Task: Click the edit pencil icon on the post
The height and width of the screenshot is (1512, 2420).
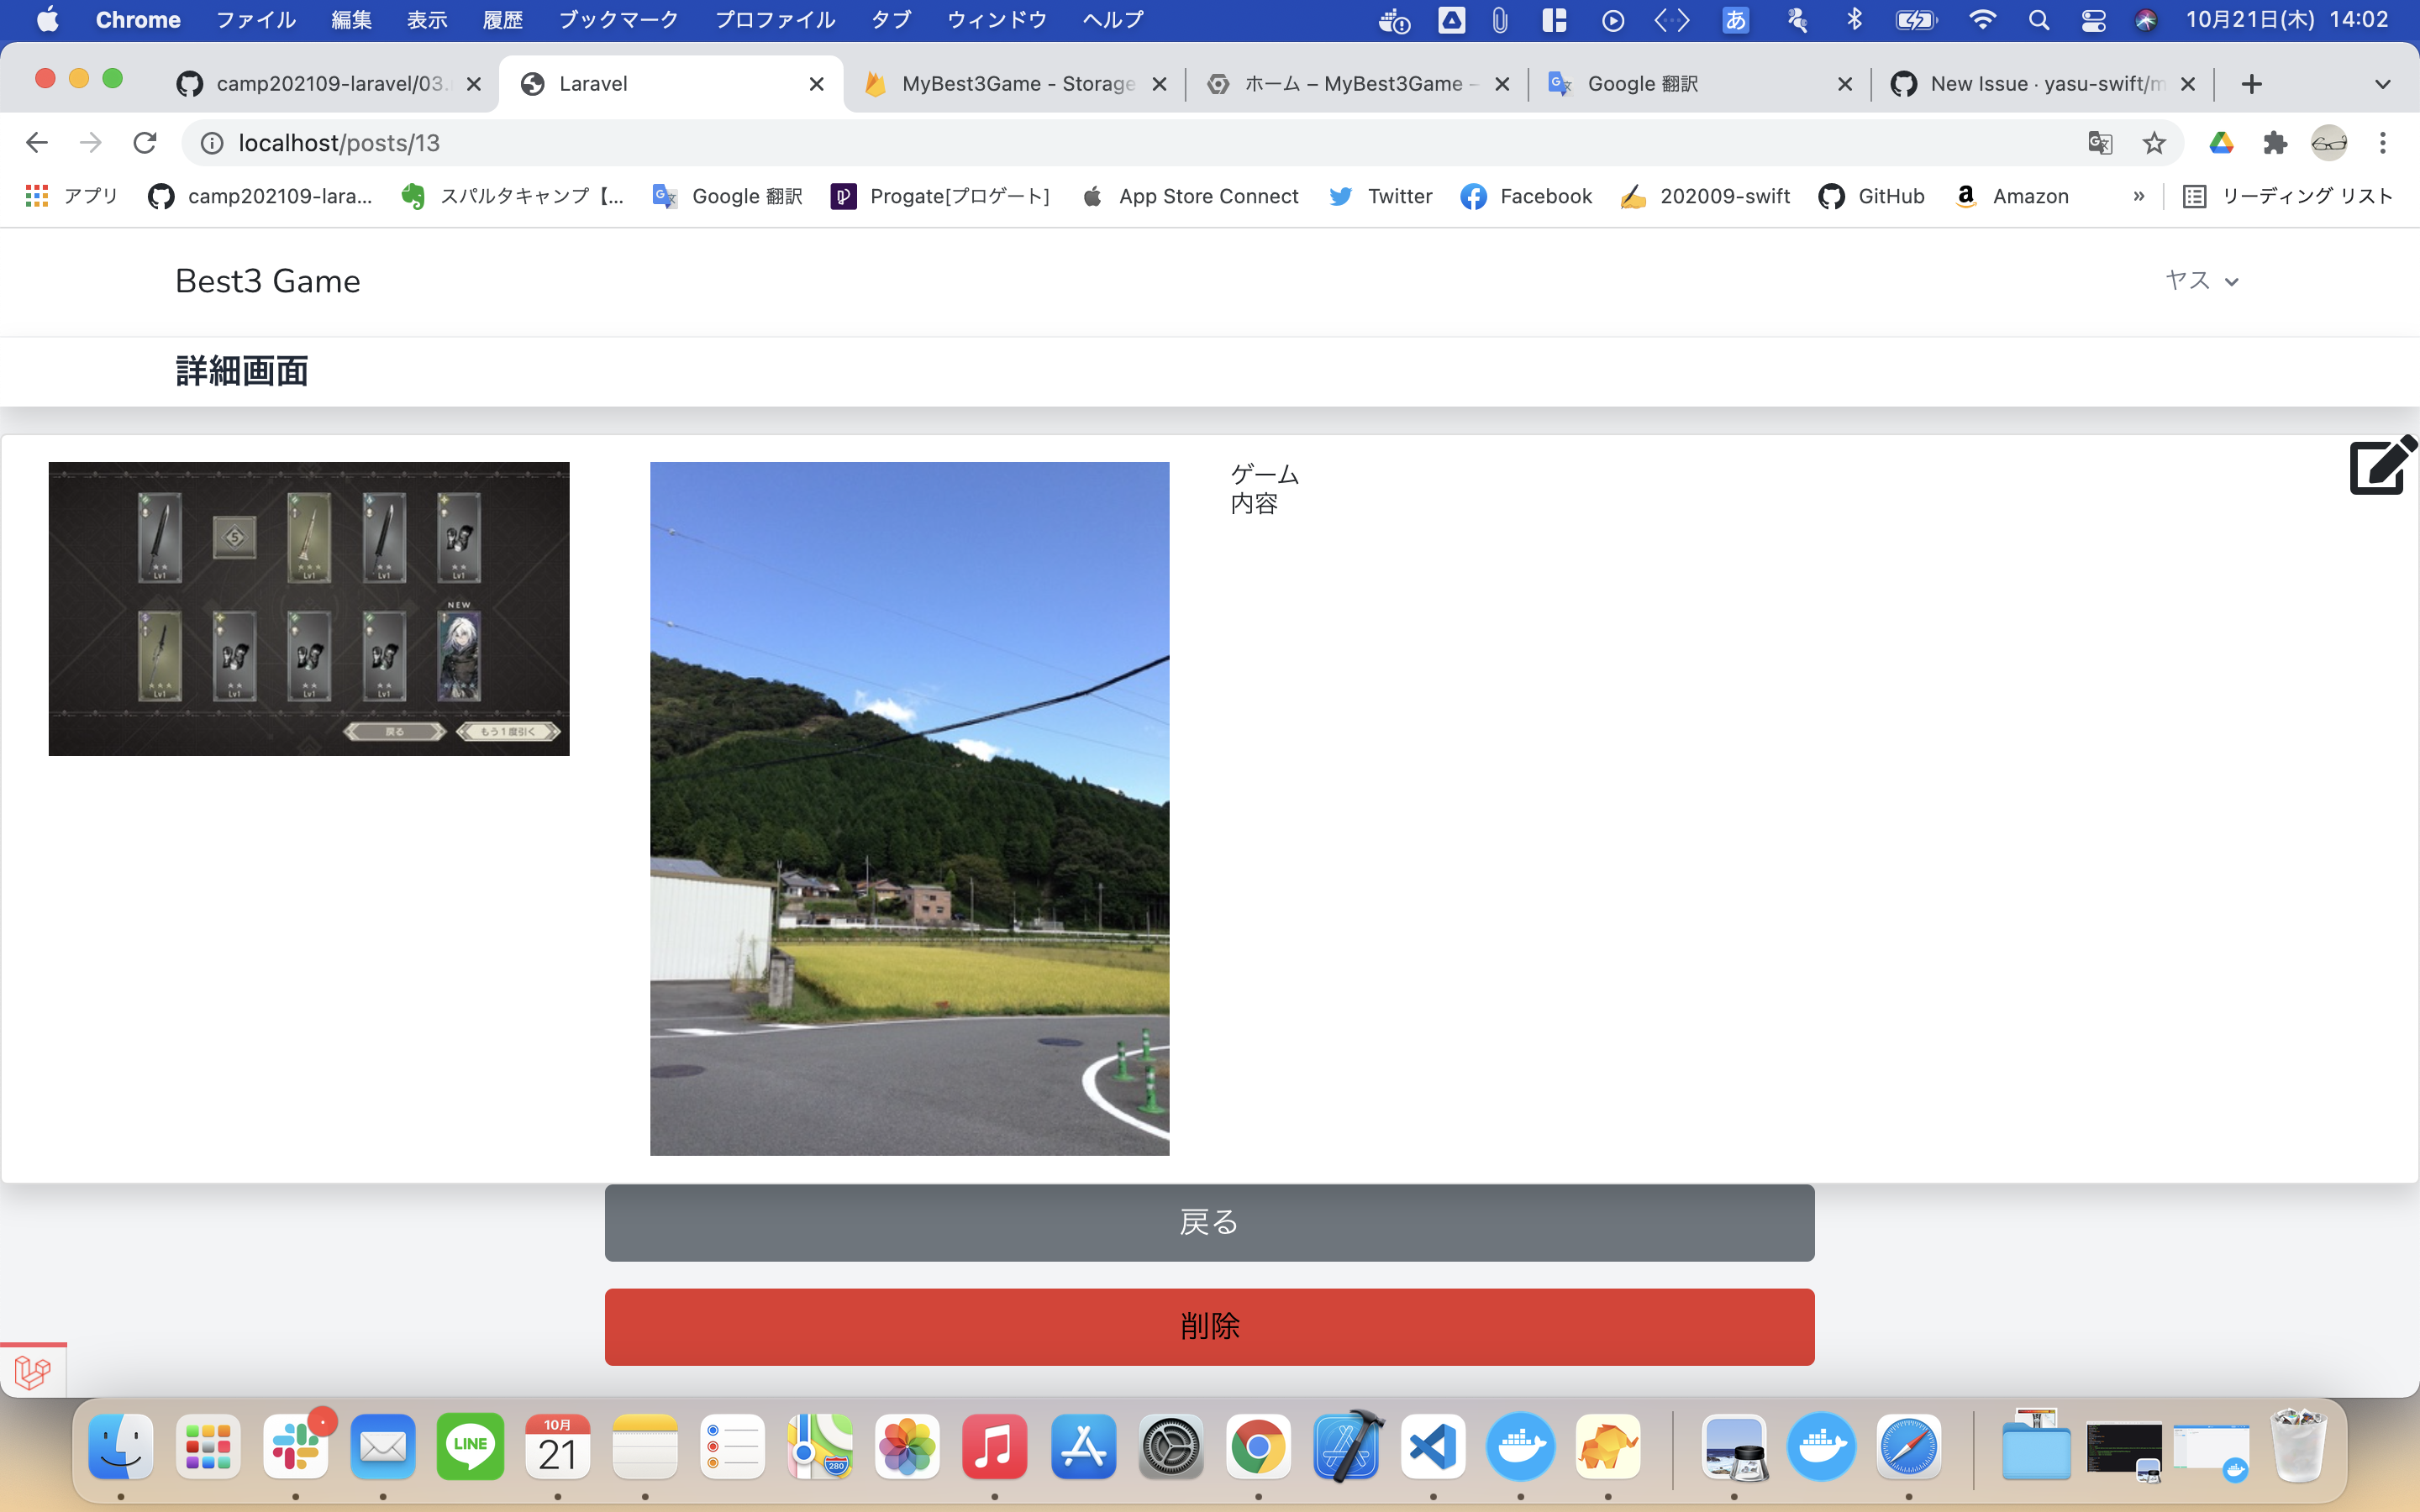Action: [x=2382, y=465]
